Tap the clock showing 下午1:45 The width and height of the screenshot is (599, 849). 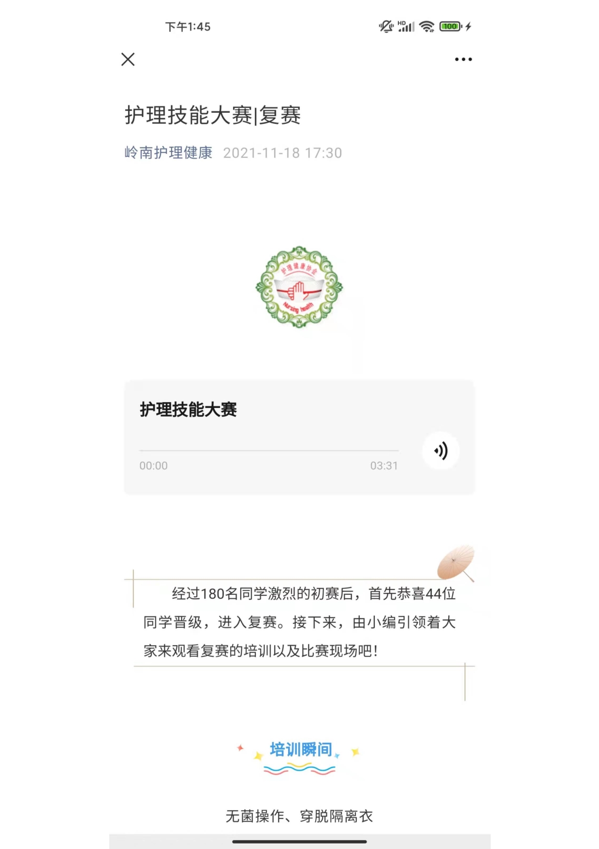[x=188, y=27]
